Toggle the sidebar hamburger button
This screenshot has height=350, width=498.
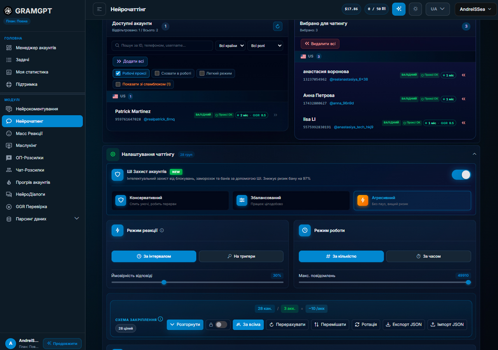[99, 9]
